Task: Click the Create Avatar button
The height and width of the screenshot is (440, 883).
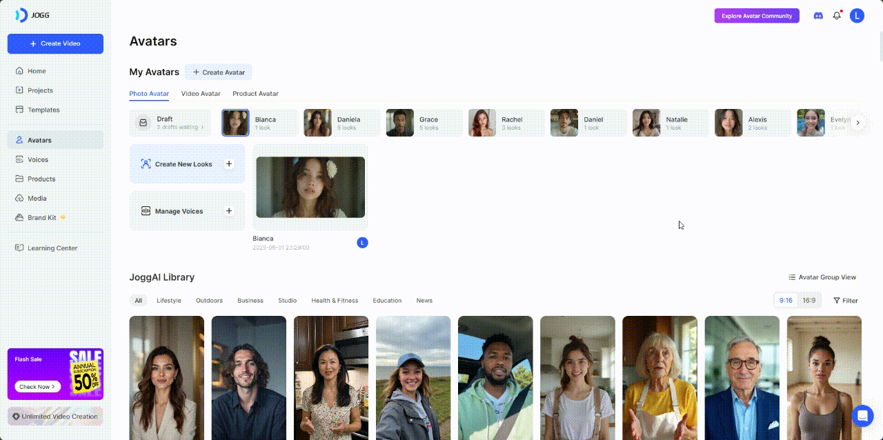Action: (219, 72)
